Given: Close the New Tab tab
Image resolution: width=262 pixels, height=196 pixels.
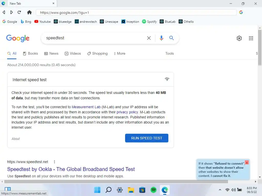Looking at the screenshot, I should [x=53, y=3].
